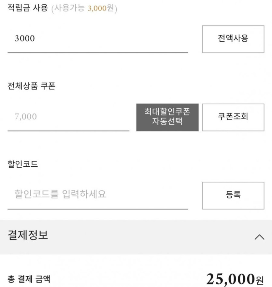Click the gold 3,000 available points amount

click(x=97, y=9)
